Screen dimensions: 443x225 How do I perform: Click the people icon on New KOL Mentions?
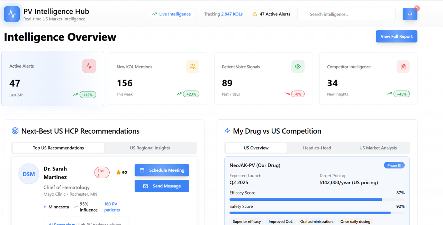pyautogui.click(x=192, y=66)
